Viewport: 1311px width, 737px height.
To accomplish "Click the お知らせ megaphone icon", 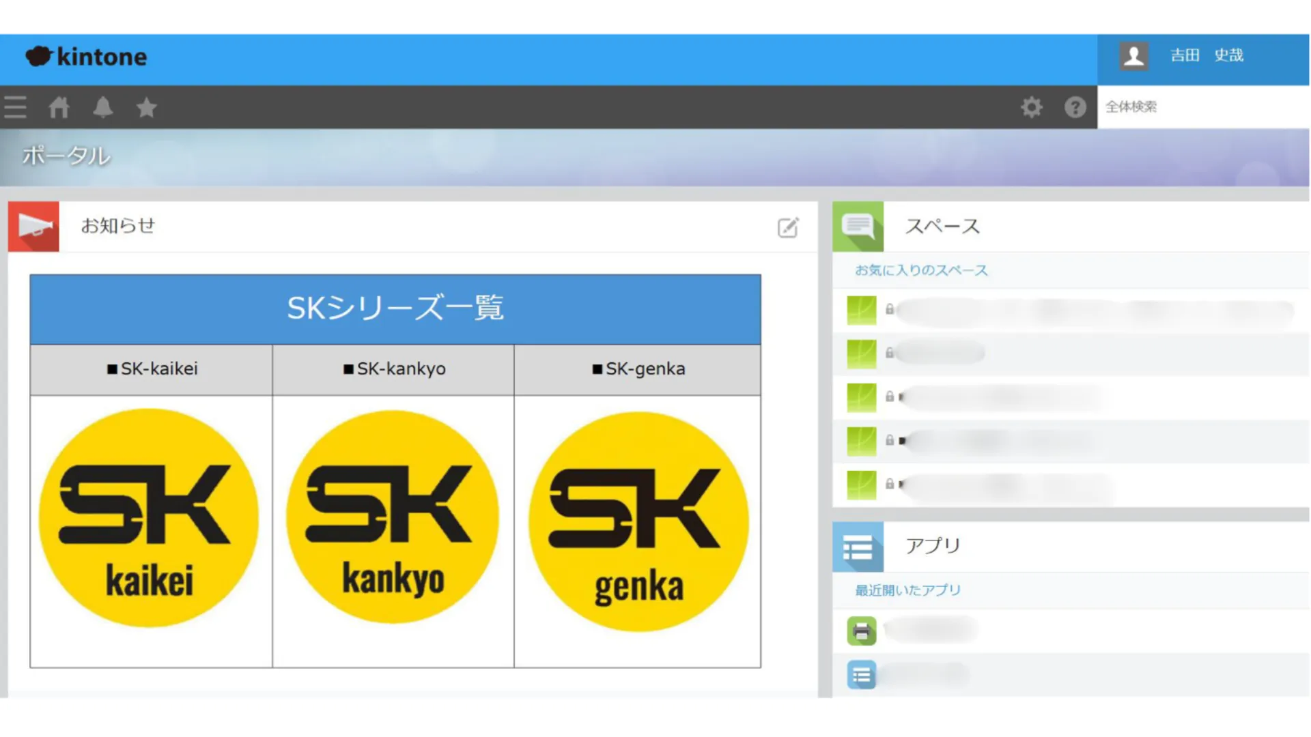I will pyautogui.click(x=33, y=226).
